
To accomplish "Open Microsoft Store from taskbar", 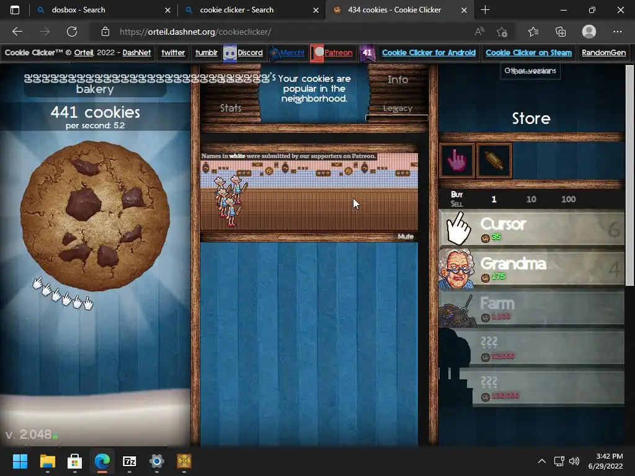I will 74,461.
